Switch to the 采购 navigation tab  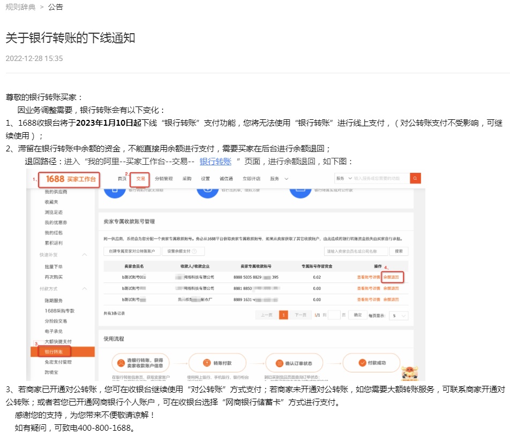point(186,179)
